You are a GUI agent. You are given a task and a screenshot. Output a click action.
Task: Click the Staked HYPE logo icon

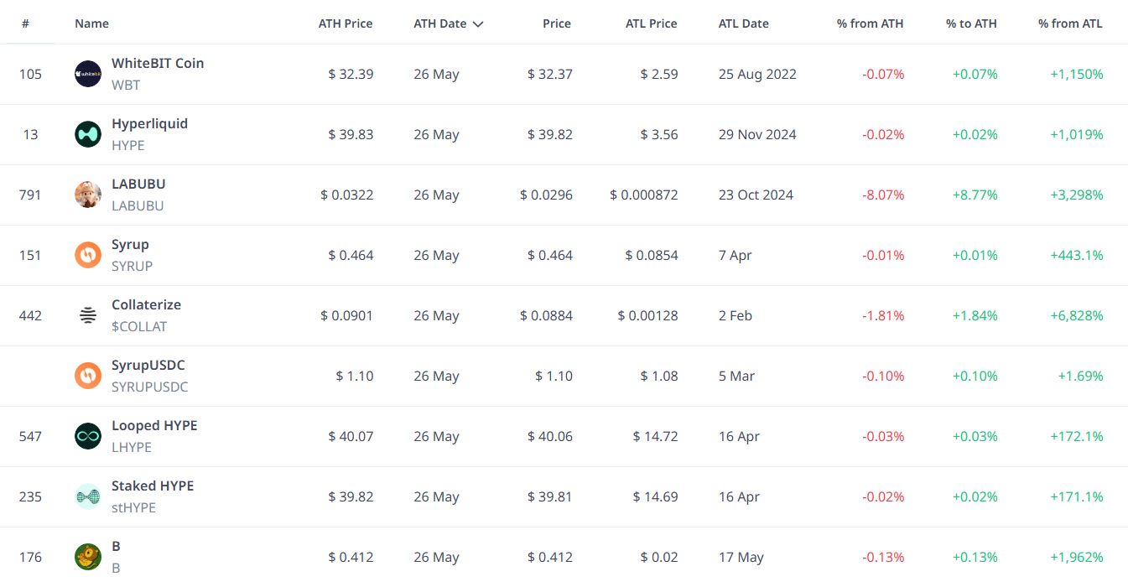[88, 496]
